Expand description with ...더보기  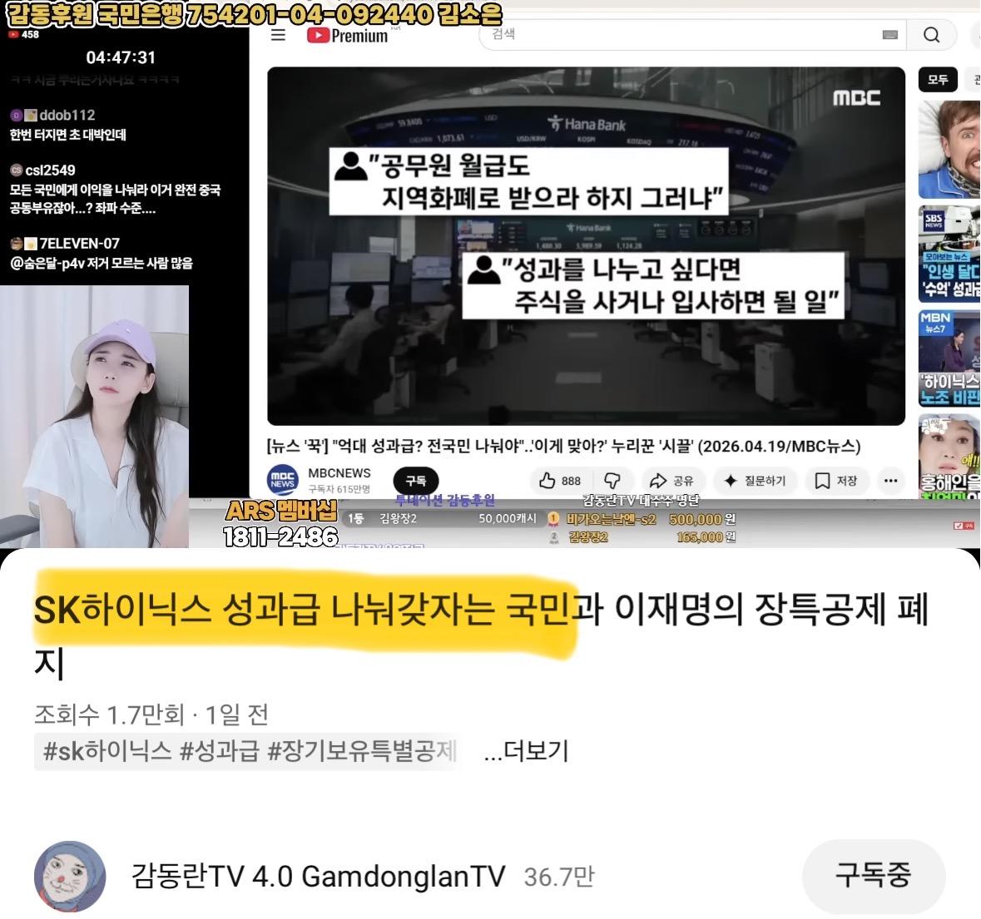(x=526, y=750)
